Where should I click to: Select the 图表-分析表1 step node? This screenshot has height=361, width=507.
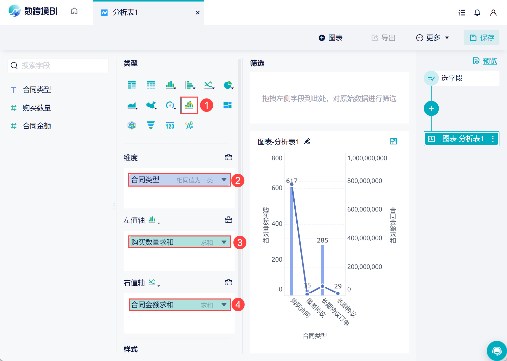tap(461, 139)
